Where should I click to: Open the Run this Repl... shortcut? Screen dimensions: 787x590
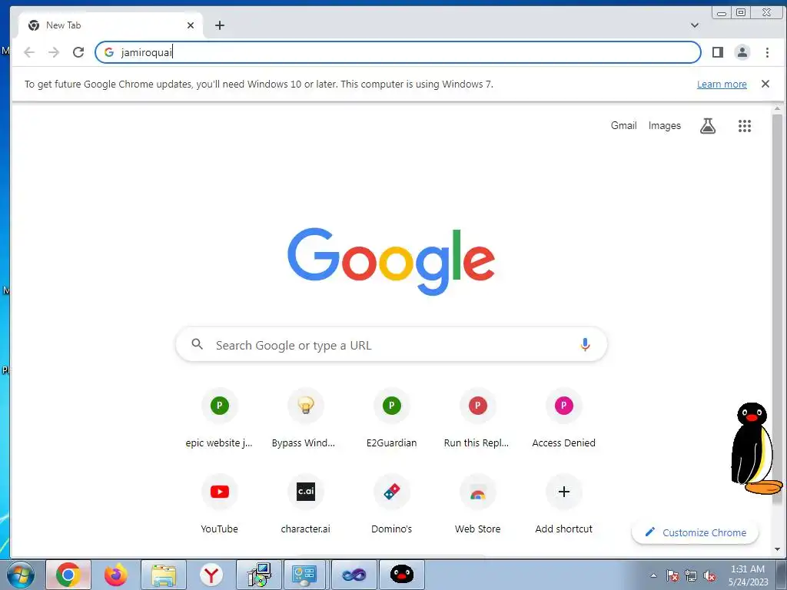(477, 419)
